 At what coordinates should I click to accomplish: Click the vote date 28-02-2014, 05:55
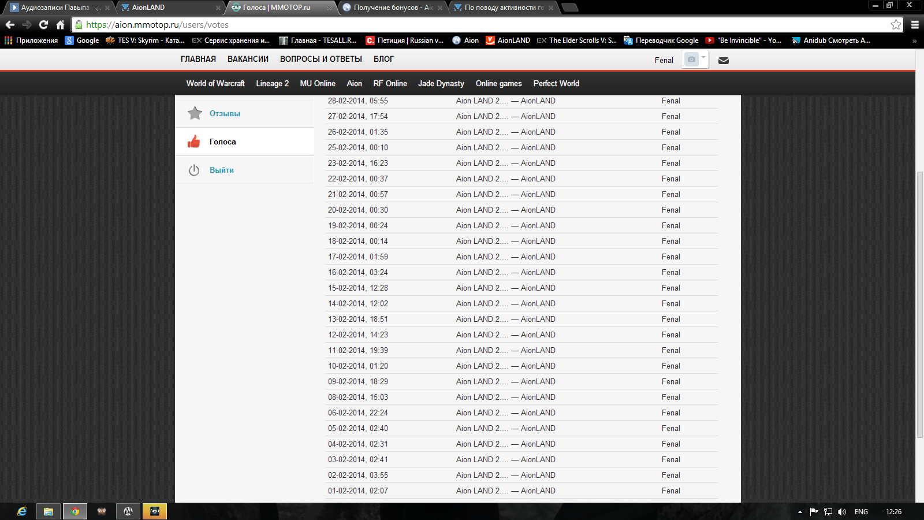[x=358, y=101]
